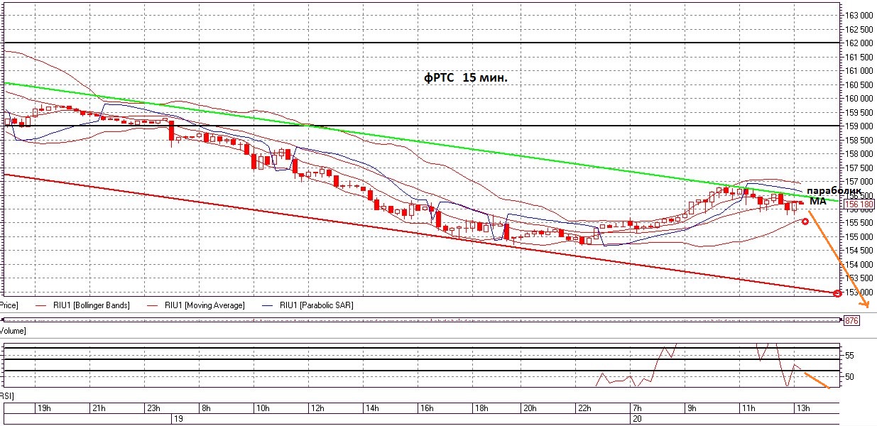Click the 10h time axis label
Viewport: 877px width, 426px height.
pos(263,408)
